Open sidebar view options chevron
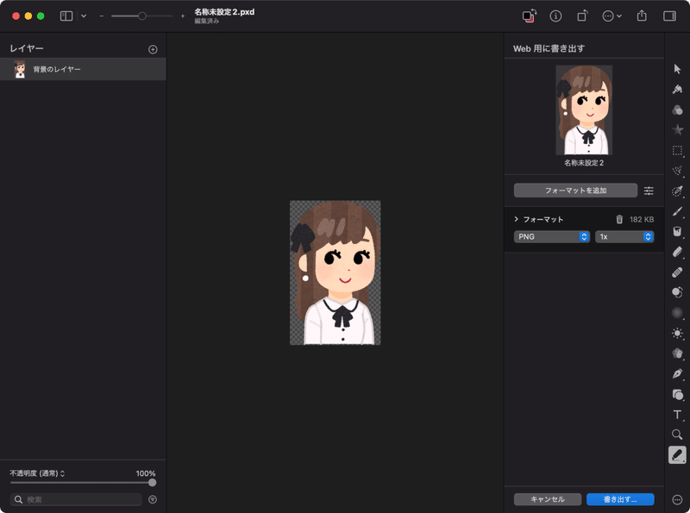 (x=84, y=16)
